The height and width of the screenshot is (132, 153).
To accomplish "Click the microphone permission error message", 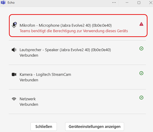I will (x=74, y=31).
